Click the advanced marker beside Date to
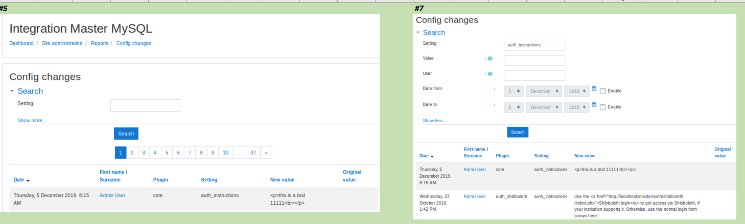 click(x=495, y=105)
